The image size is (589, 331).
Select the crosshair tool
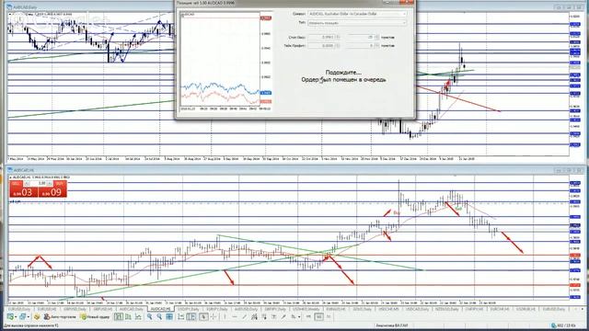click(x=214, y=316)
